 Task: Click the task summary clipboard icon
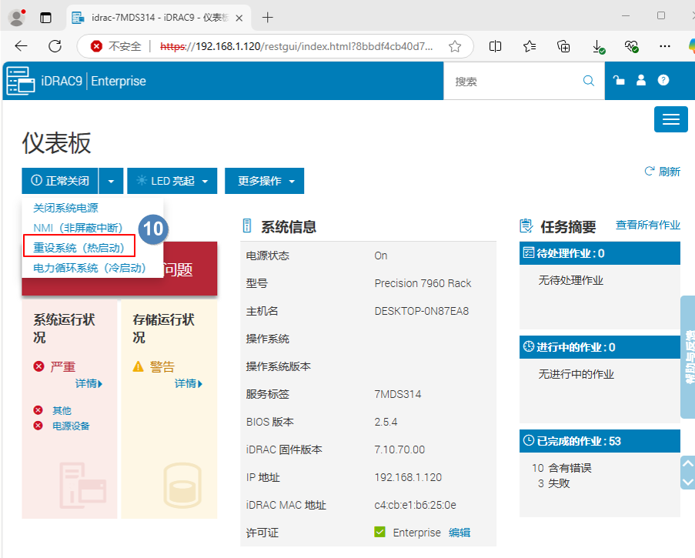[x=526, y=226]
